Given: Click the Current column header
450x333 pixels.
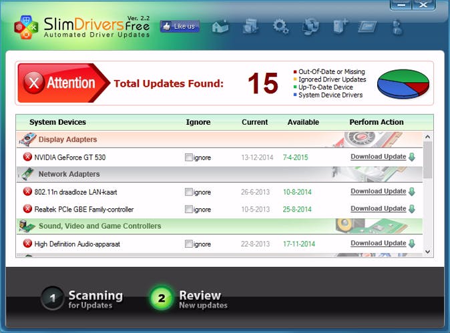Looking at the screenshot, I should point(254,122).
